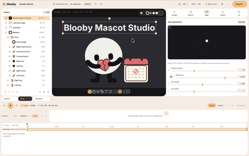Switch timeline to Graph view
The height and width of the screenshot is (156, 249).
[x=220, y=105]
